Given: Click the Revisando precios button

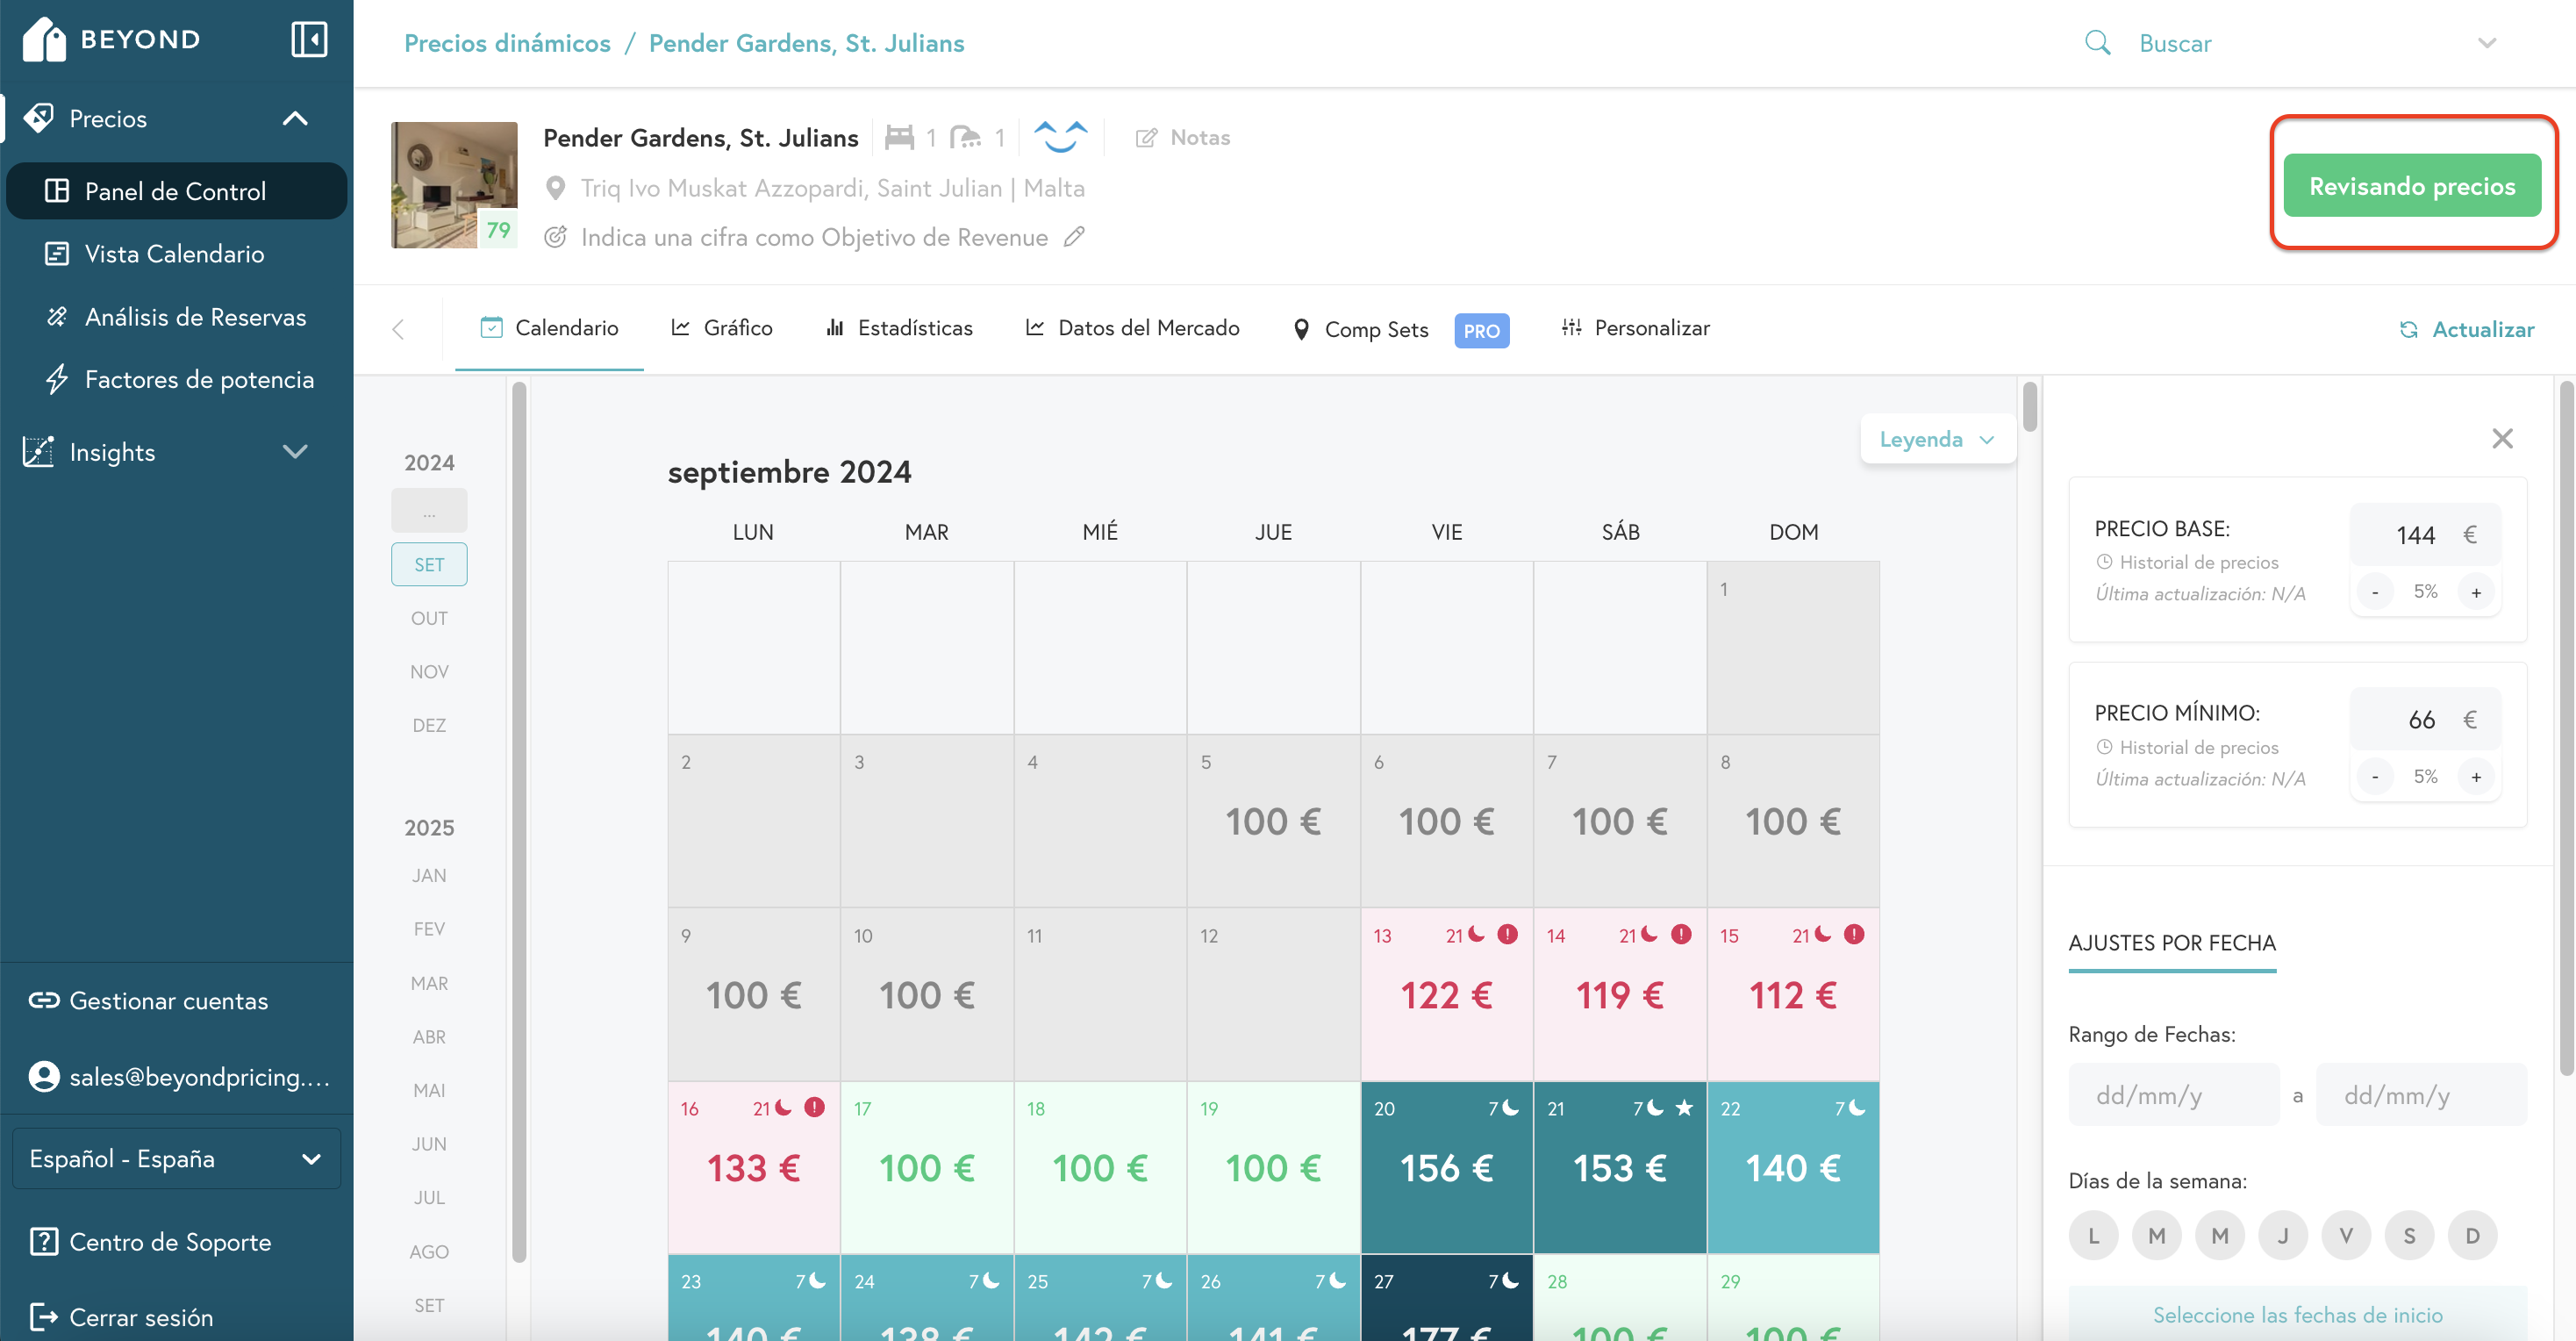Looking at the screenshot, I should coord(2411,186).
